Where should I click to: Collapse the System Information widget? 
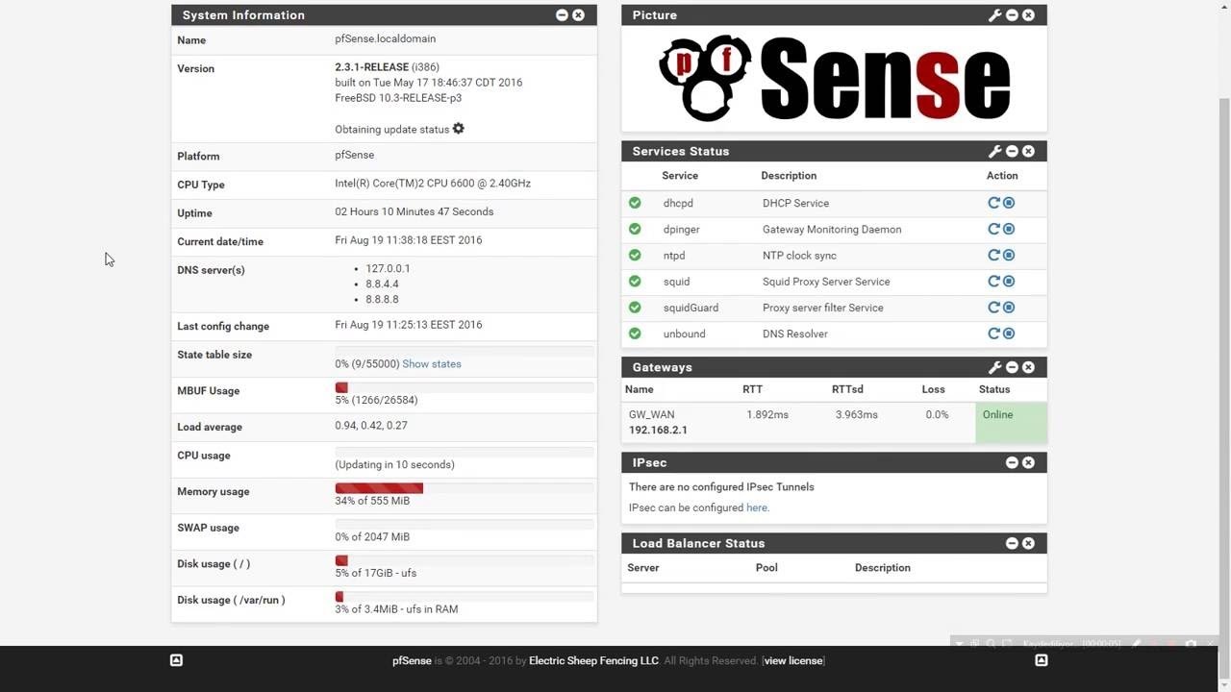[562, 15]
